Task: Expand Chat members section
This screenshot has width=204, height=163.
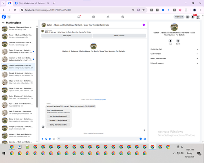Action: [x=174, y=54]
